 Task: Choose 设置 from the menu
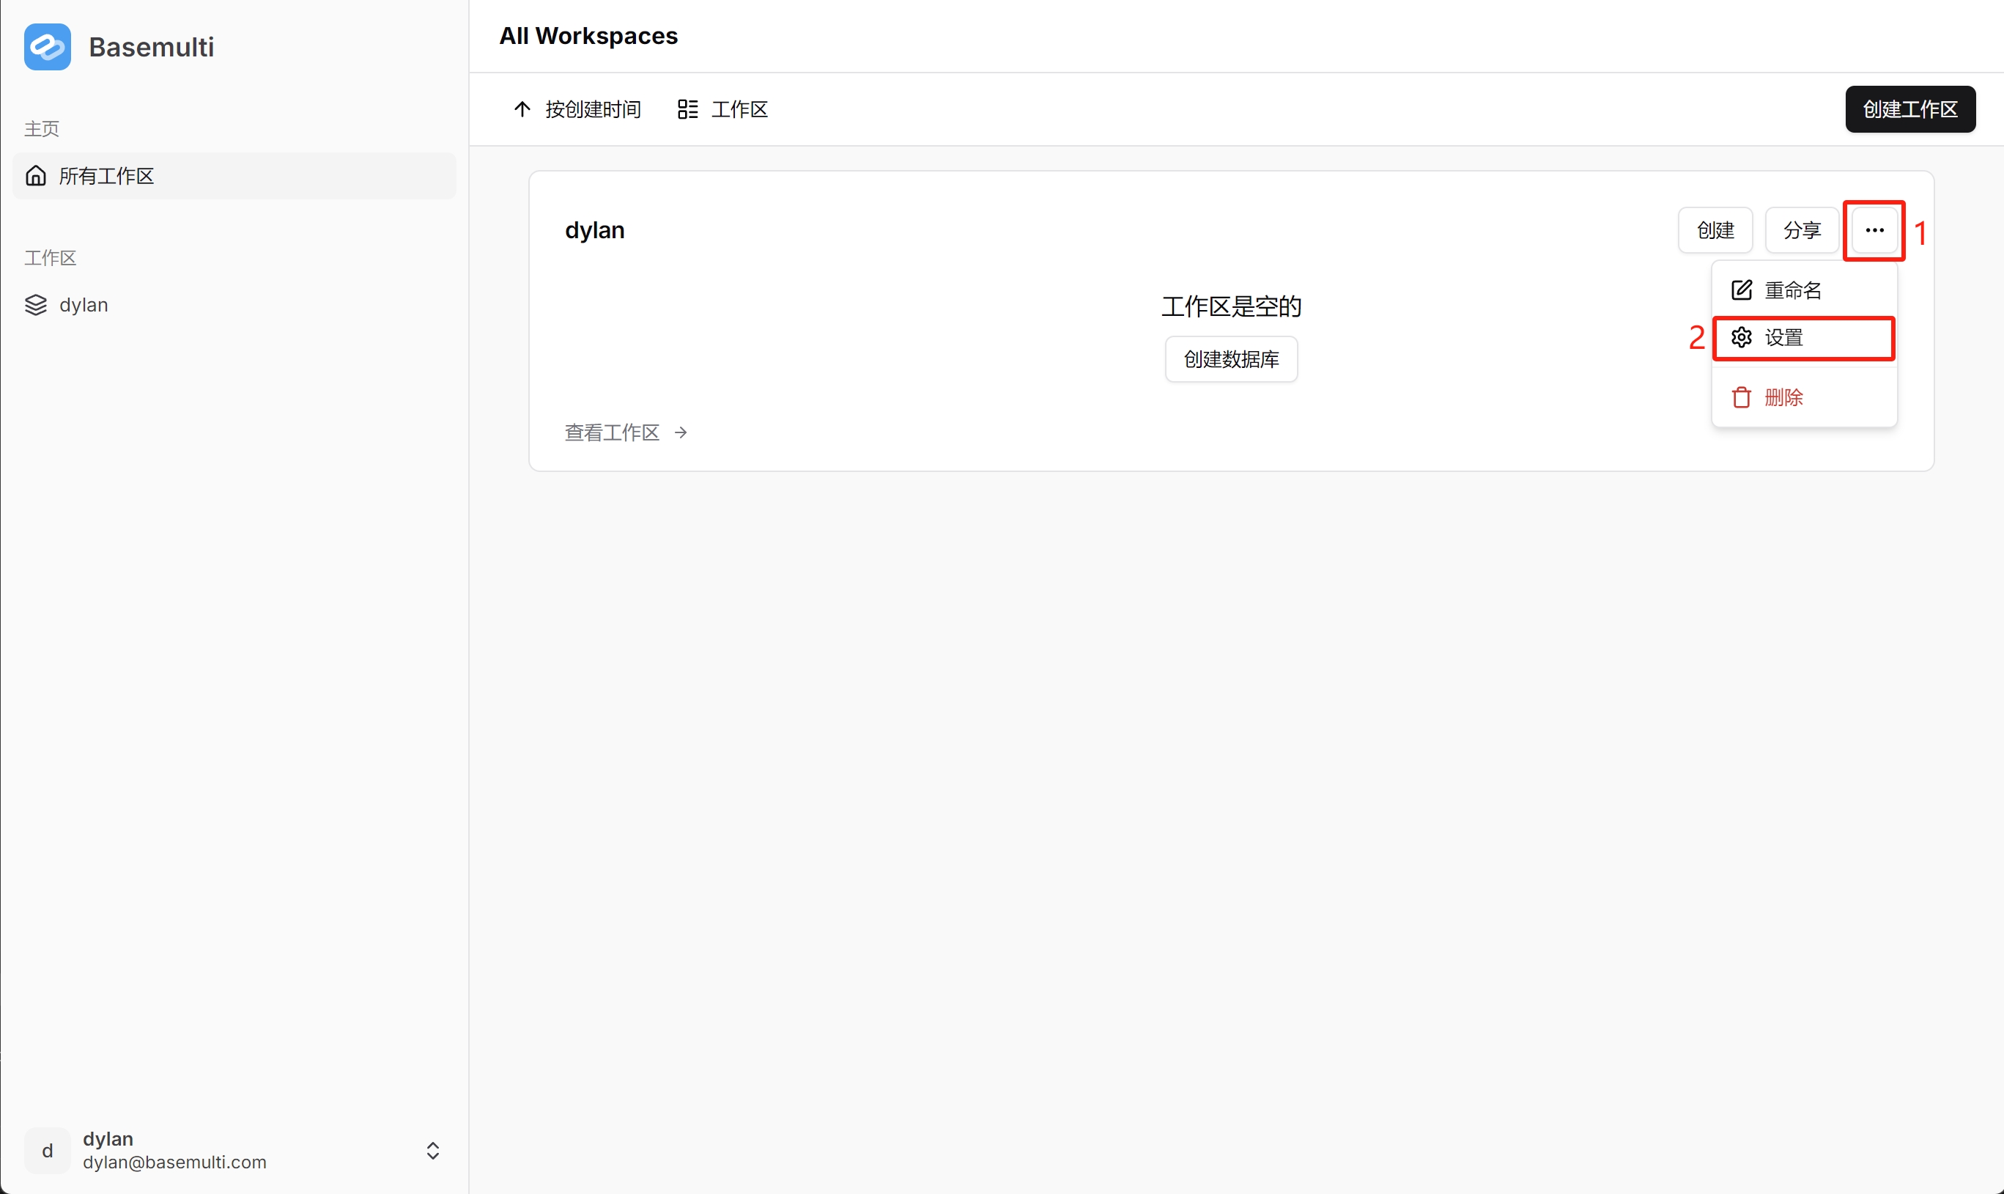1805,338
